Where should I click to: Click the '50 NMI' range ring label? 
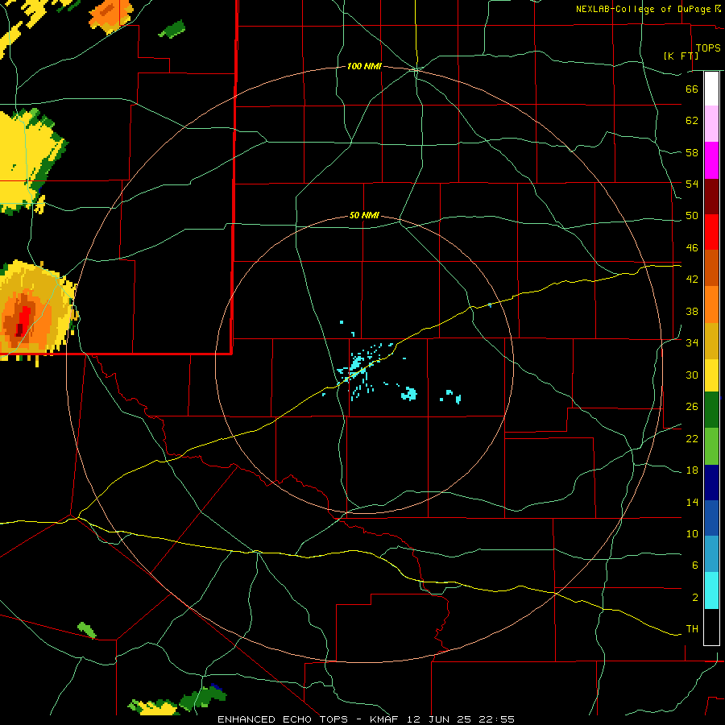[364, 215]
